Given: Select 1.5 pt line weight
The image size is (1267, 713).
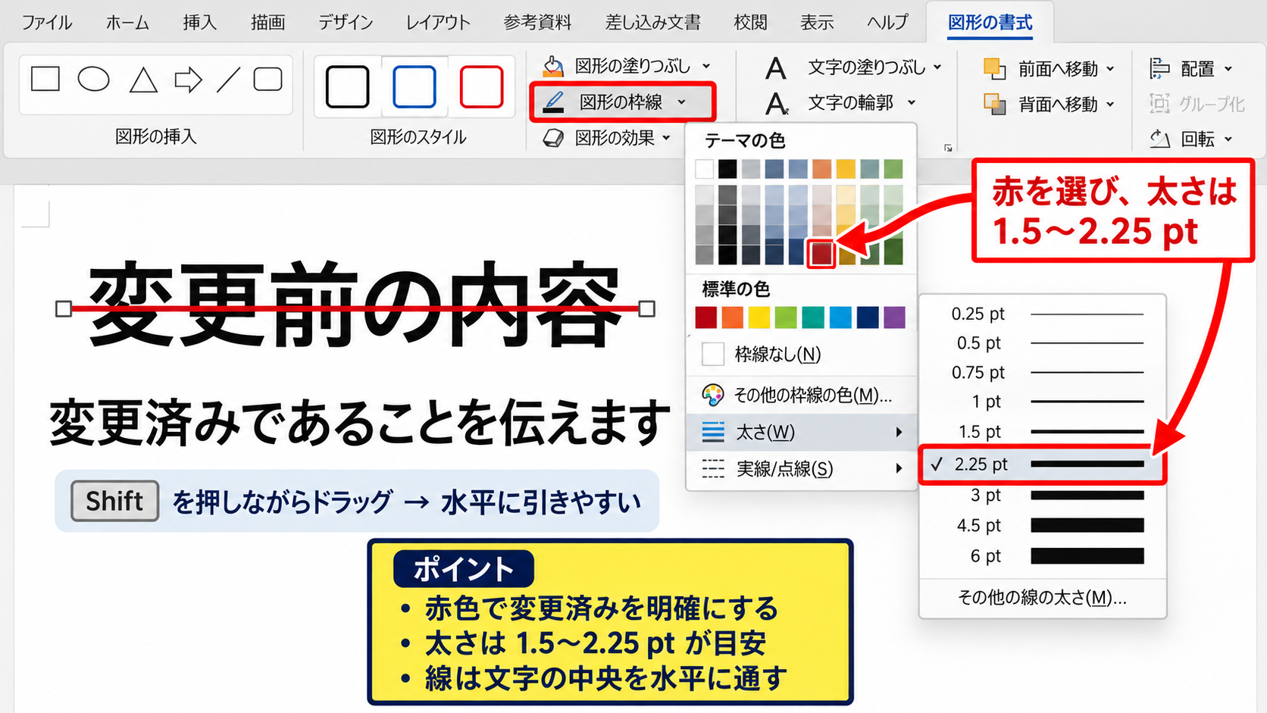Looking at the screenshot, I should (x=1042, y=432).
